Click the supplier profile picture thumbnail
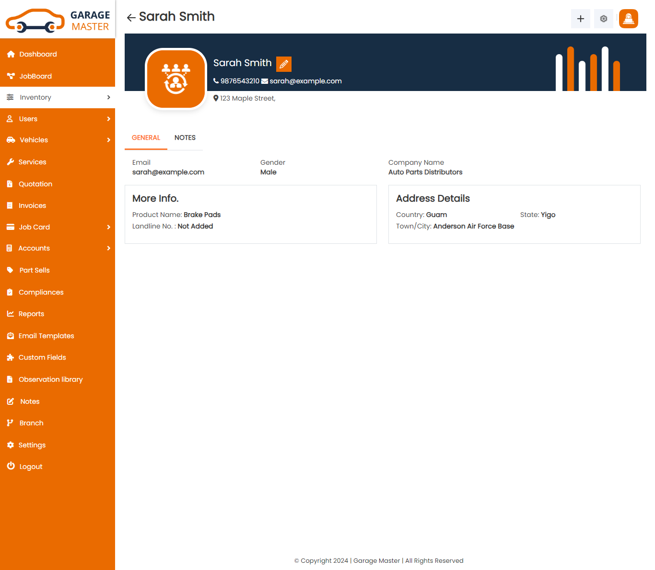Screen dimensions: 655x570 click(176, 79)
